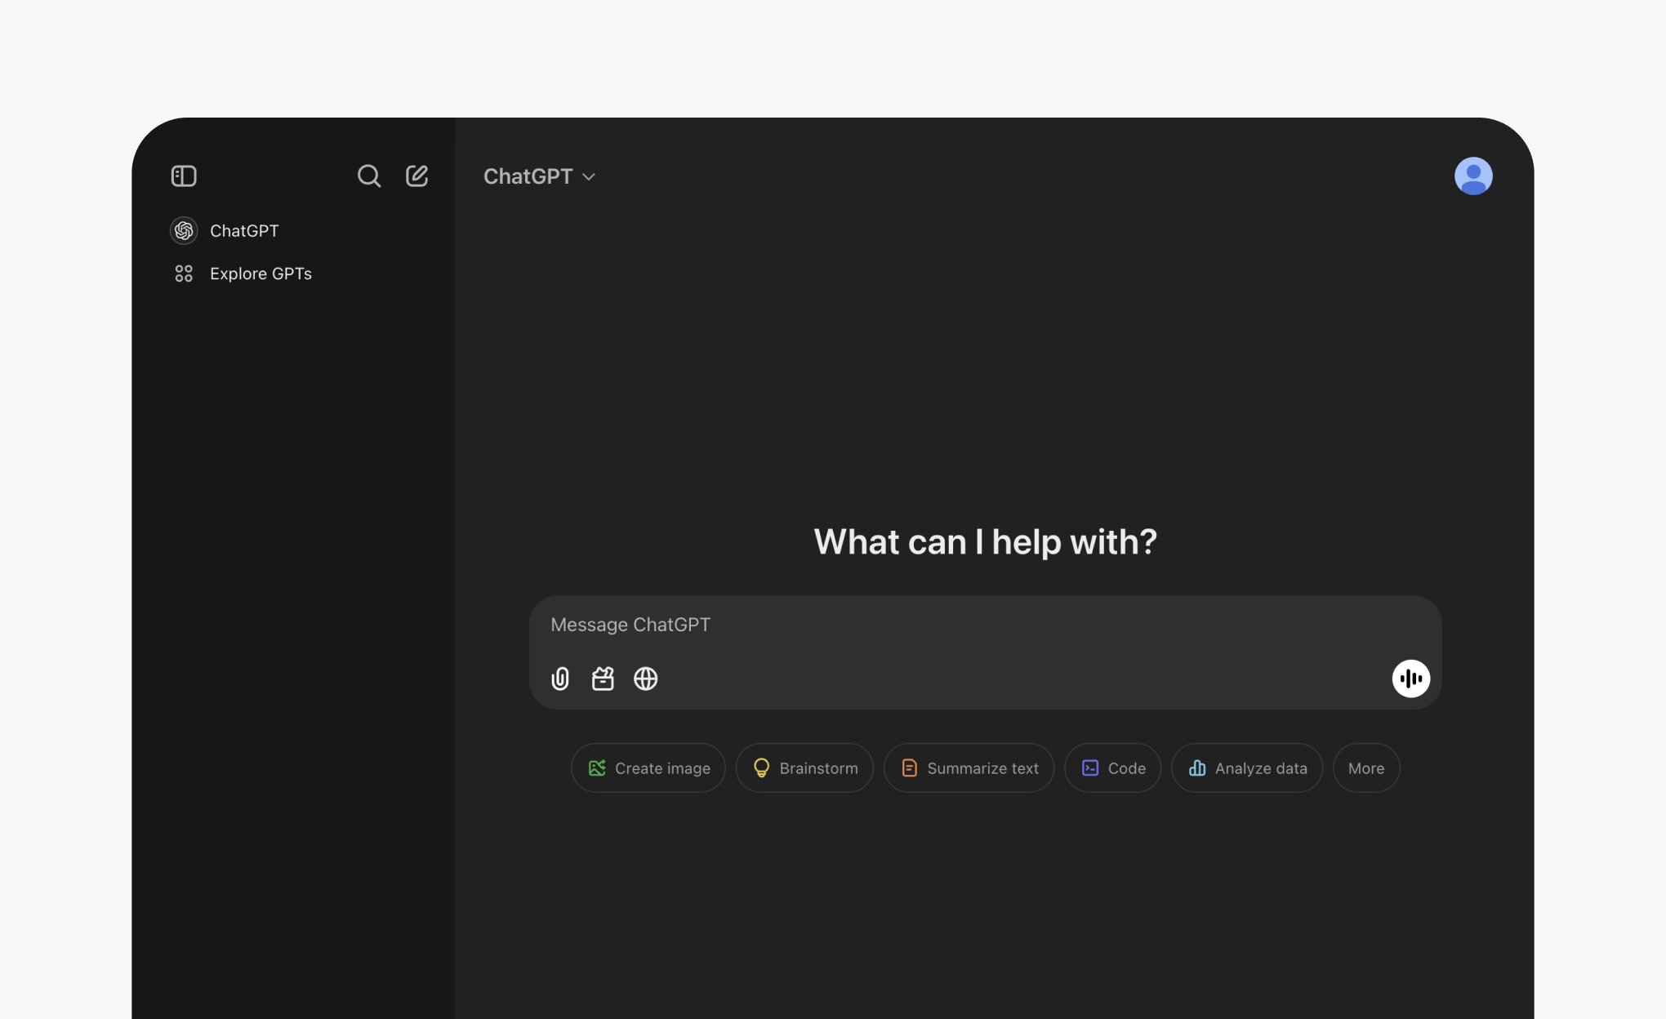The height and width of the screenshot is (1019, 1666).
Task: Enable web search globe icon
Action: [645, 679]
